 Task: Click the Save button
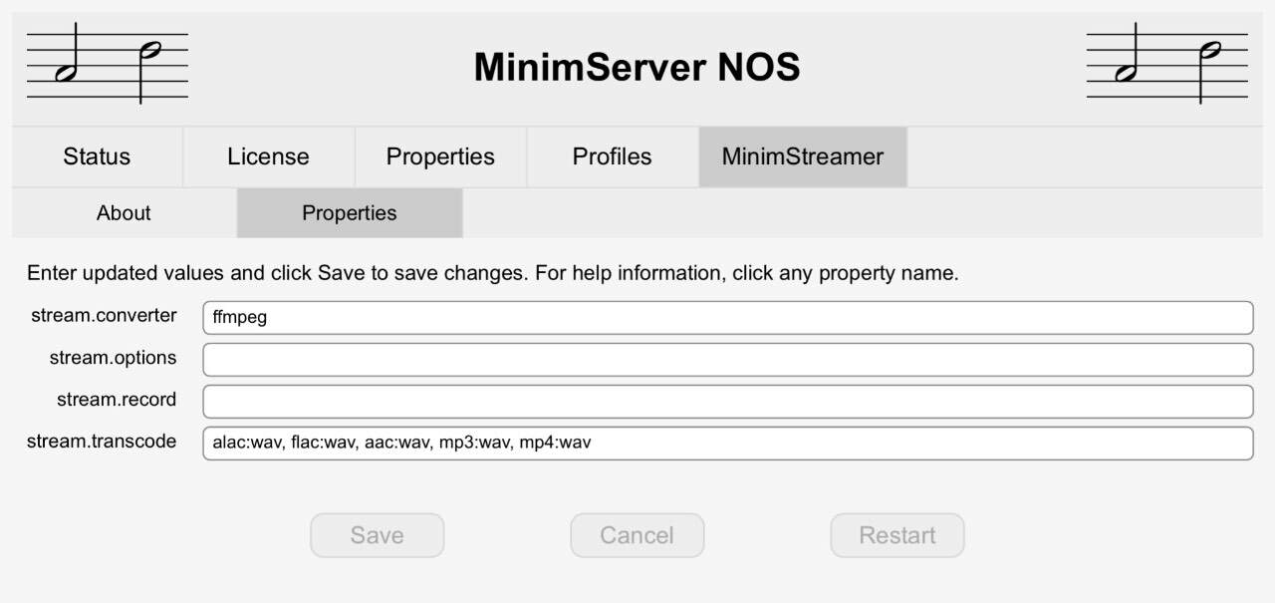(x=378, y=535)
